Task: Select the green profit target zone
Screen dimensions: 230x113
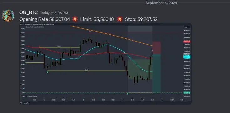Action: pyautogui.click(x=156, y=73)
